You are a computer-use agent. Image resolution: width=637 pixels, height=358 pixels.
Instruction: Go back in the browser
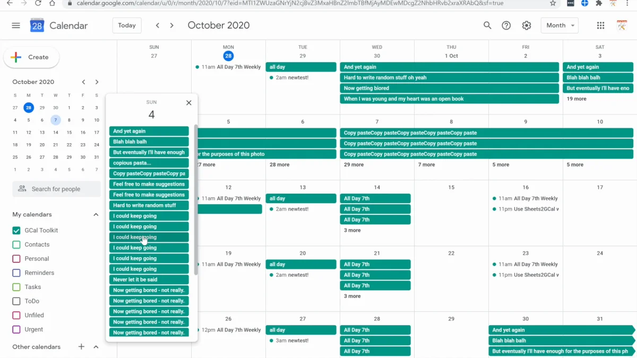point(10,3)
